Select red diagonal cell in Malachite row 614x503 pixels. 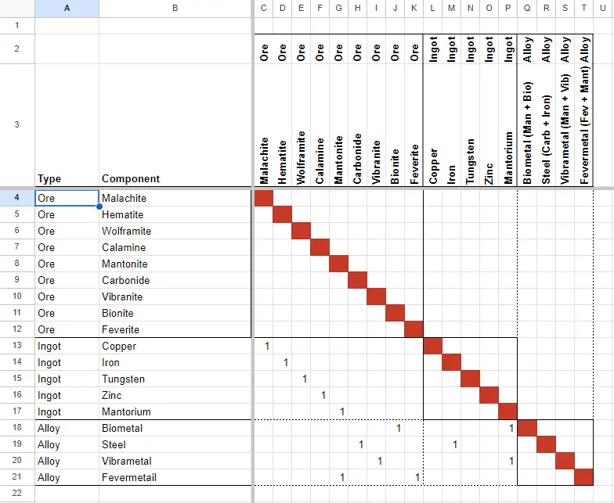(263, 199)
